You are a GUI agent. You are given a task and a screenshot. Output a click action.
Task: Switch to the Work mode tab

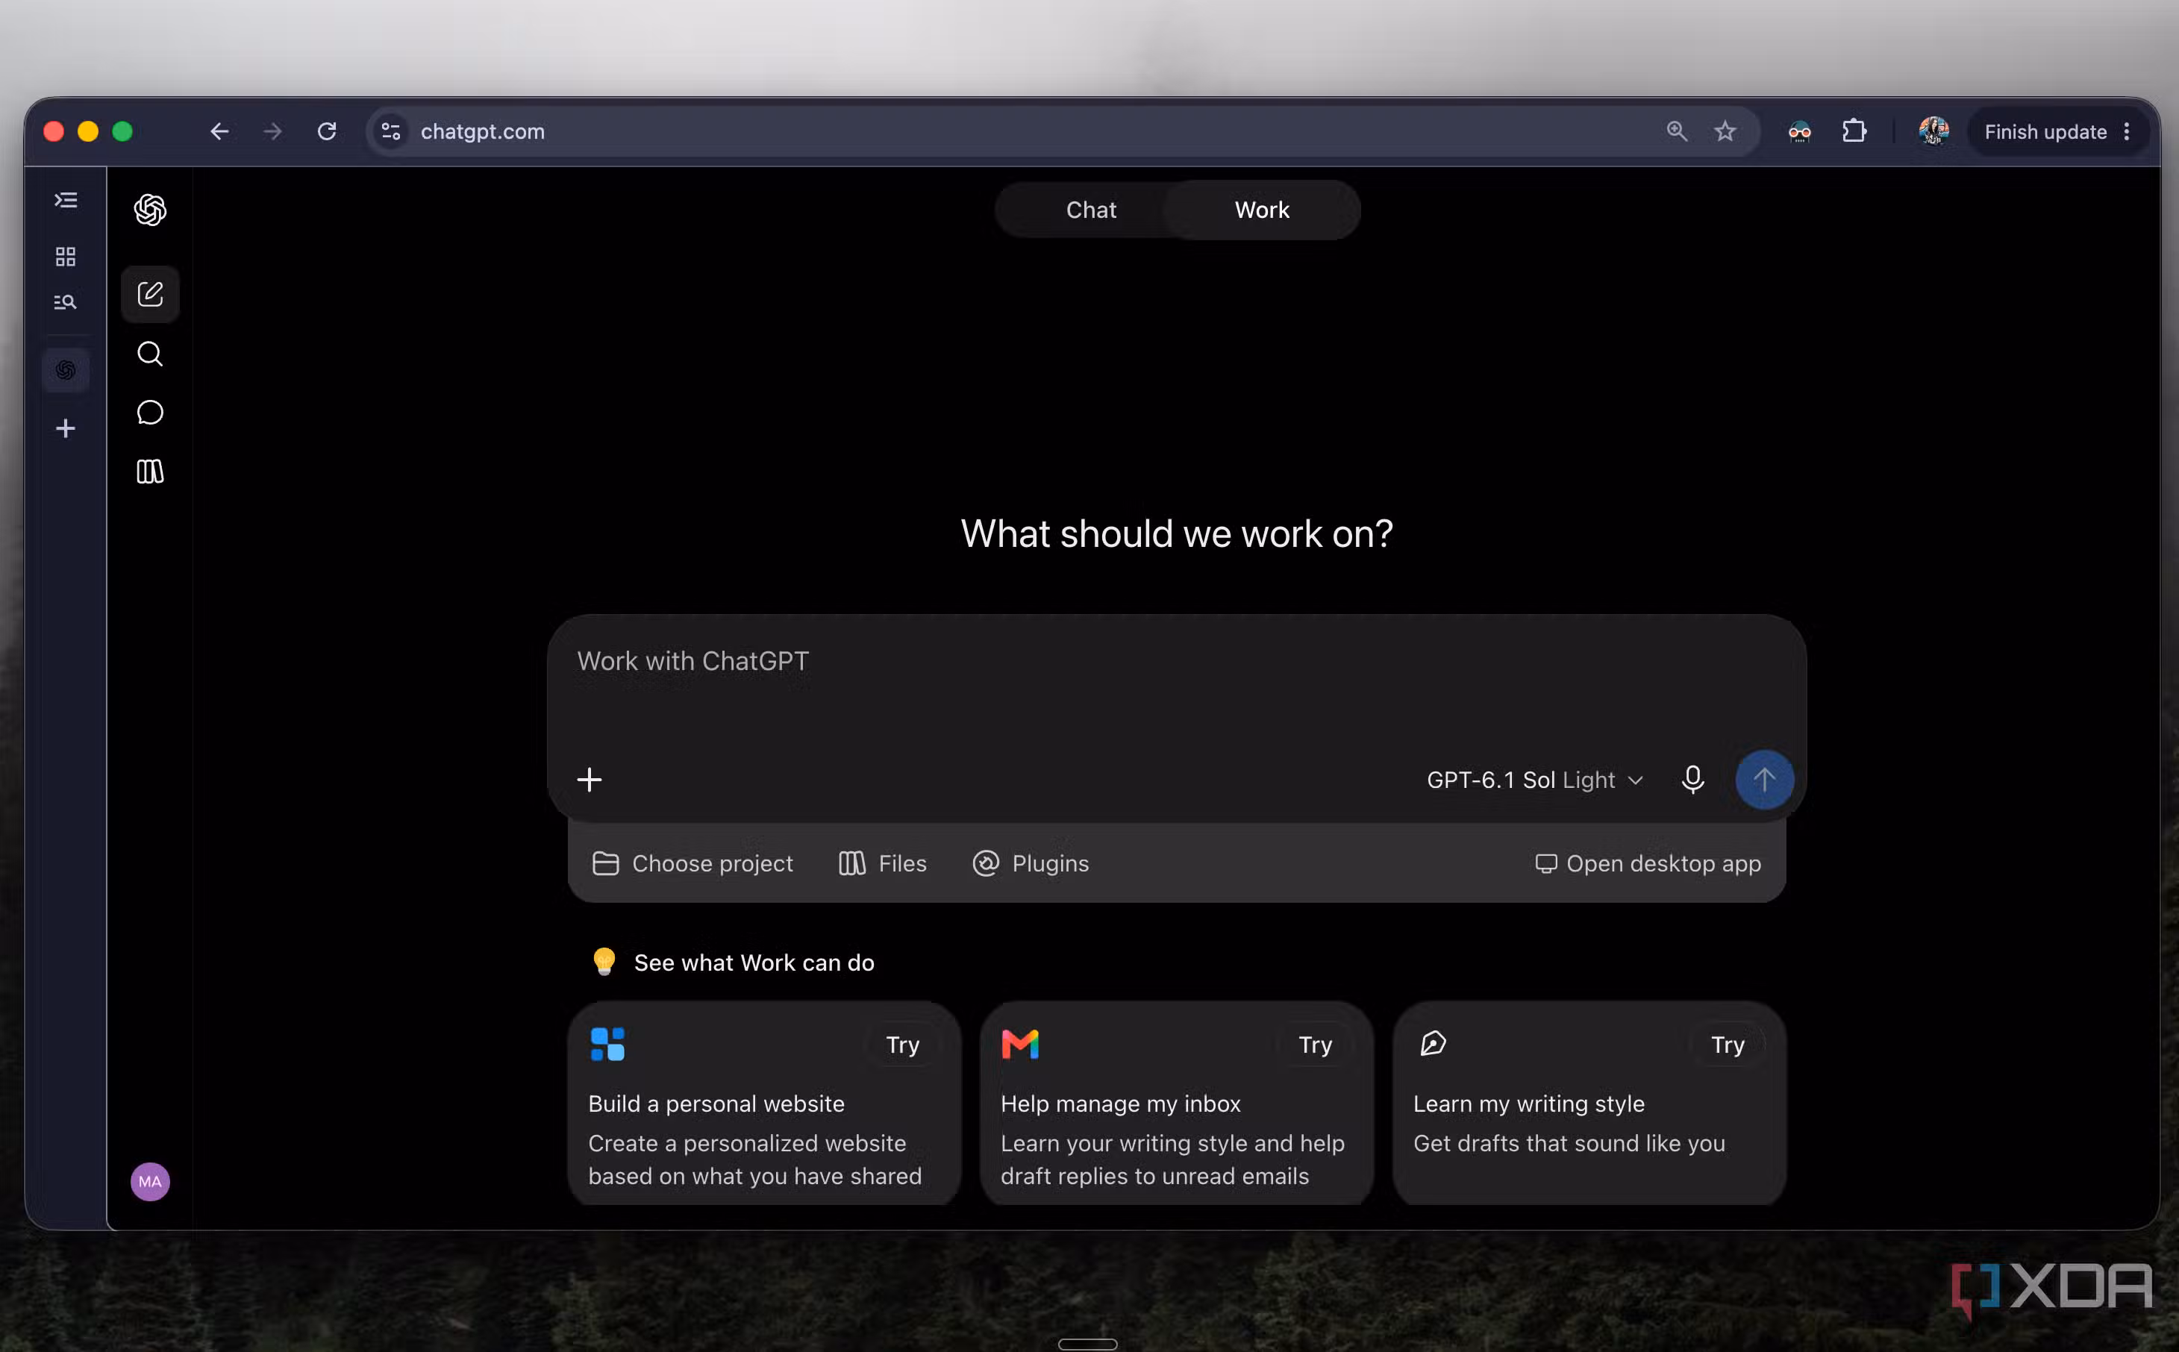[1262, 210]
